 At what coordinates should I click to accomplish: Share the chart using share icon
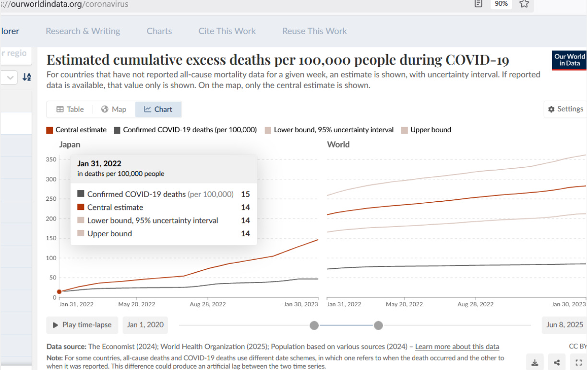click(x=557, y=362)
